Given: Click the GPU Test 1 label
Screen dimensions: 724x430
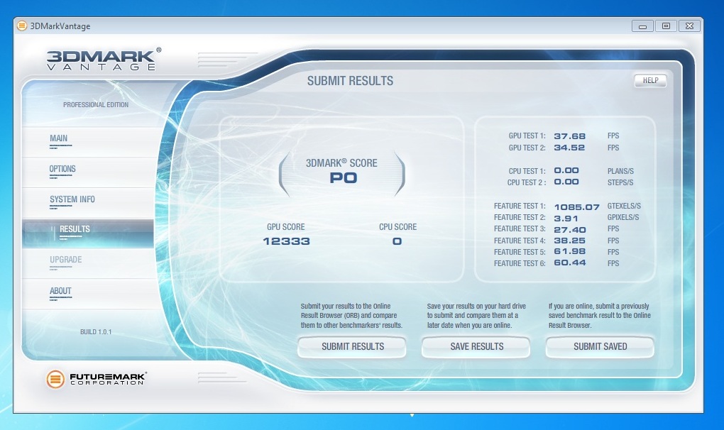Looking at the screenshot, I should coord(527,136).
